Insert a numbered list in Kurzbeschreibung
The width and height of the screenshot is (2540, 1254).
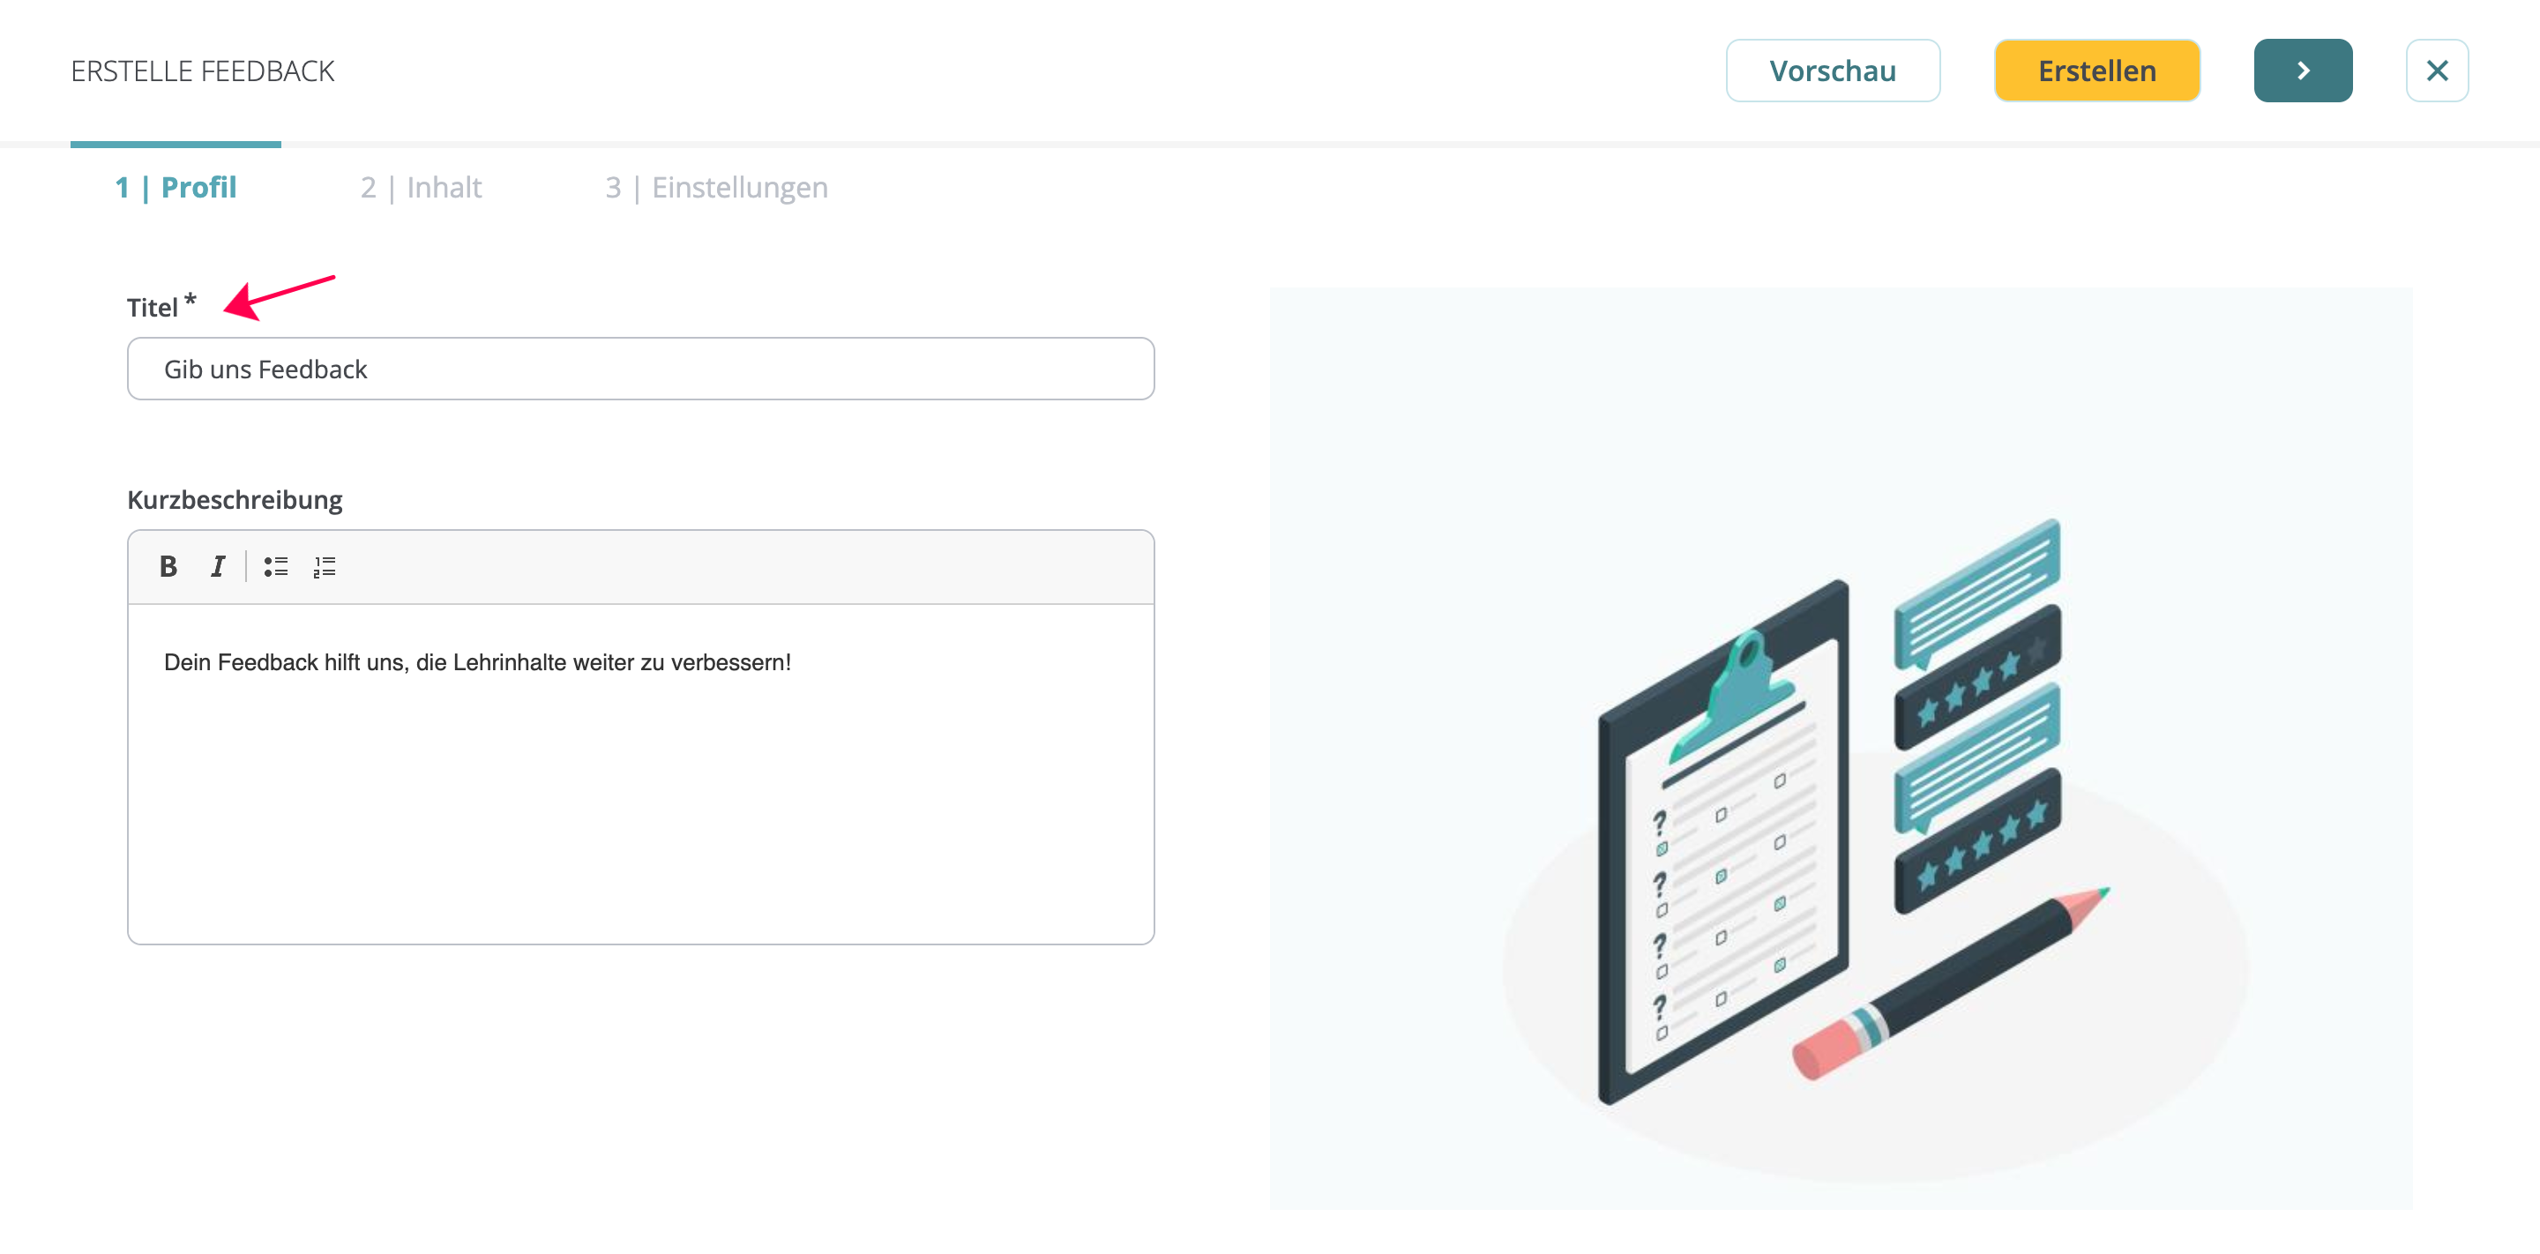325,567
